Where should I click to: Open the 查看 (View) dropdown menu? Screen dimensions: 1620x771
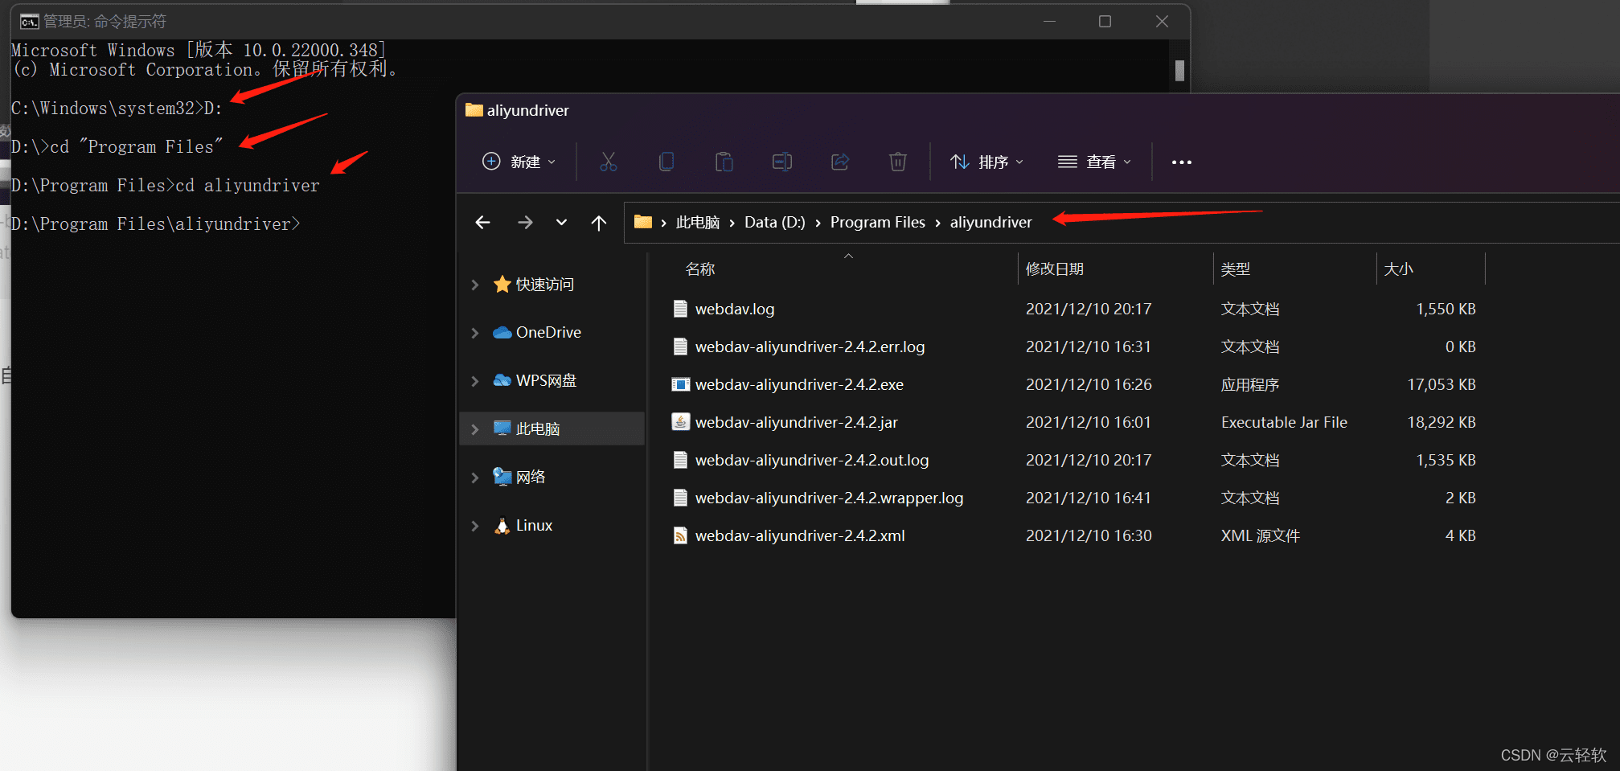click(x=1094, y=162)
